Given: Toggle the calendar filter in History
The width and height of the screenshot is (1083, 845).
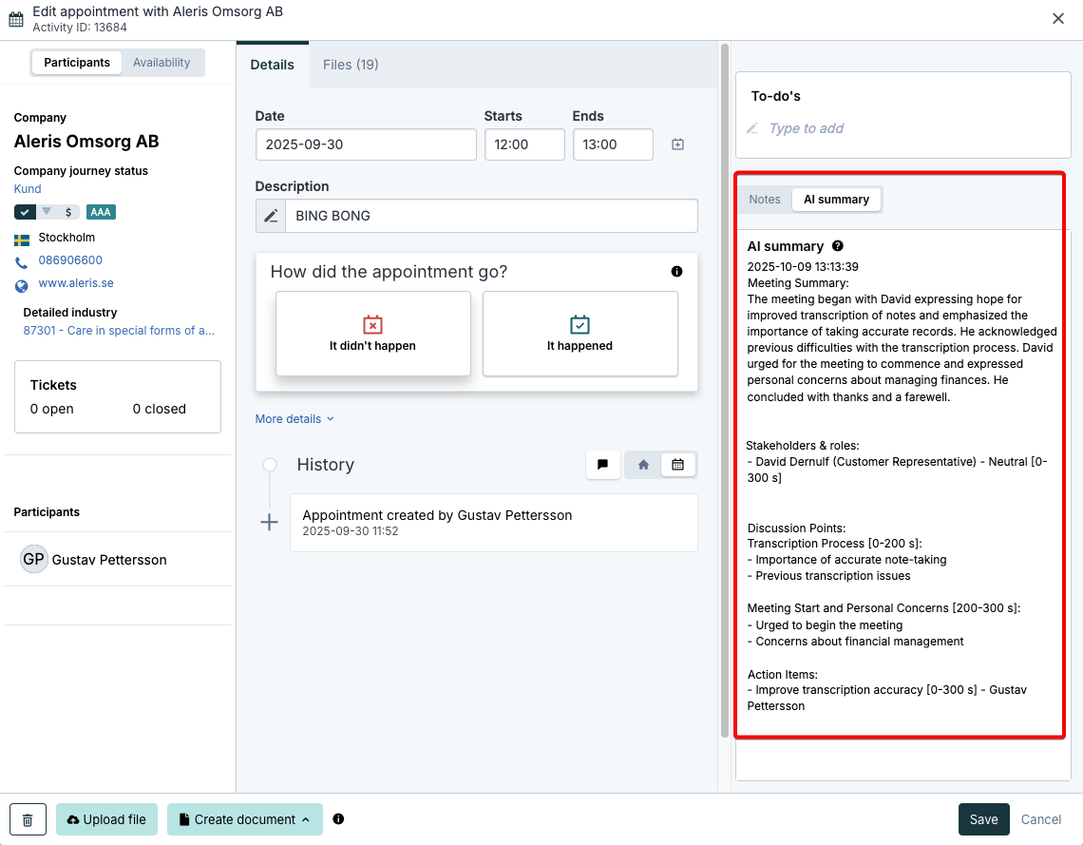Looking at the screenshot, I should point(677,464).
